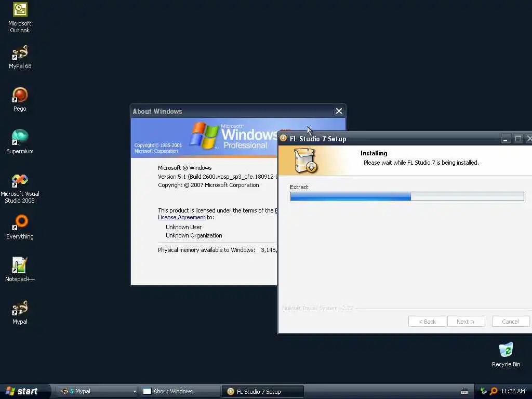This screenshot has height=399, width=532.
Task: Click the 'Installing' heading in setup
Action: [374, 153]
